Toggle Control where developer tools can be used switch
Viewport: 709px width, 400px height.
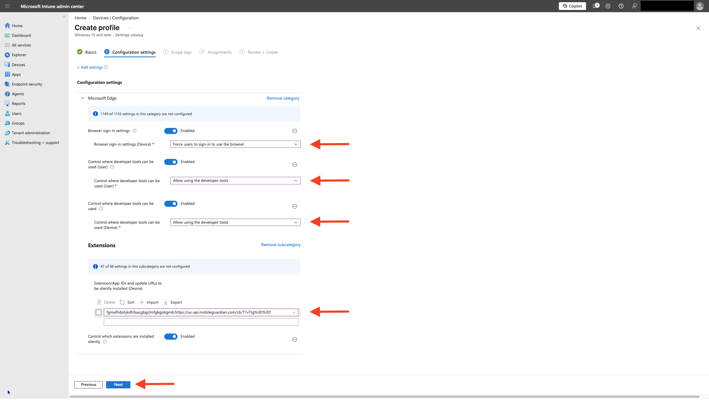[171, 204]
